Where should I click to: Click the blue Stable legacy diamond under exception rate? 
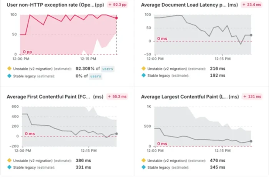(x=9, y=76)
